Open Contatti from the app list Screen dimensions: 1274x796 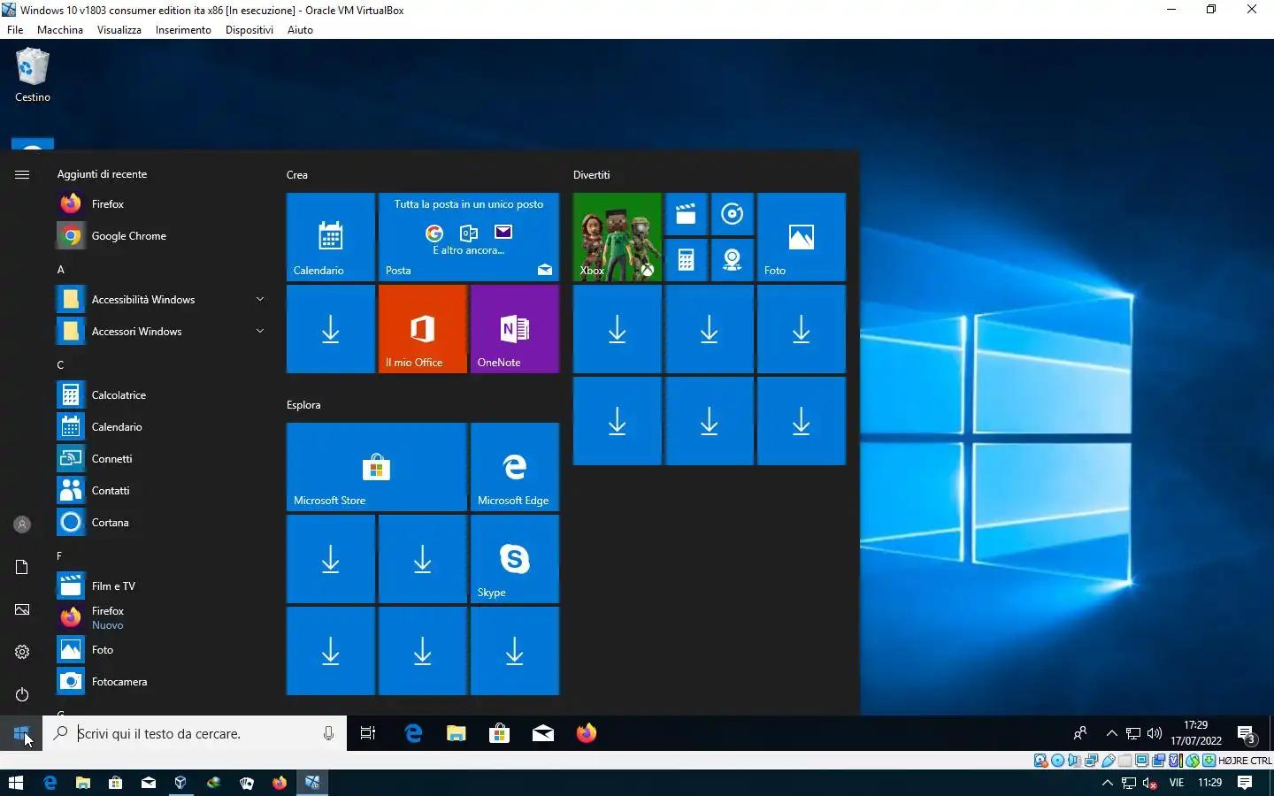(x=159, y=491)
